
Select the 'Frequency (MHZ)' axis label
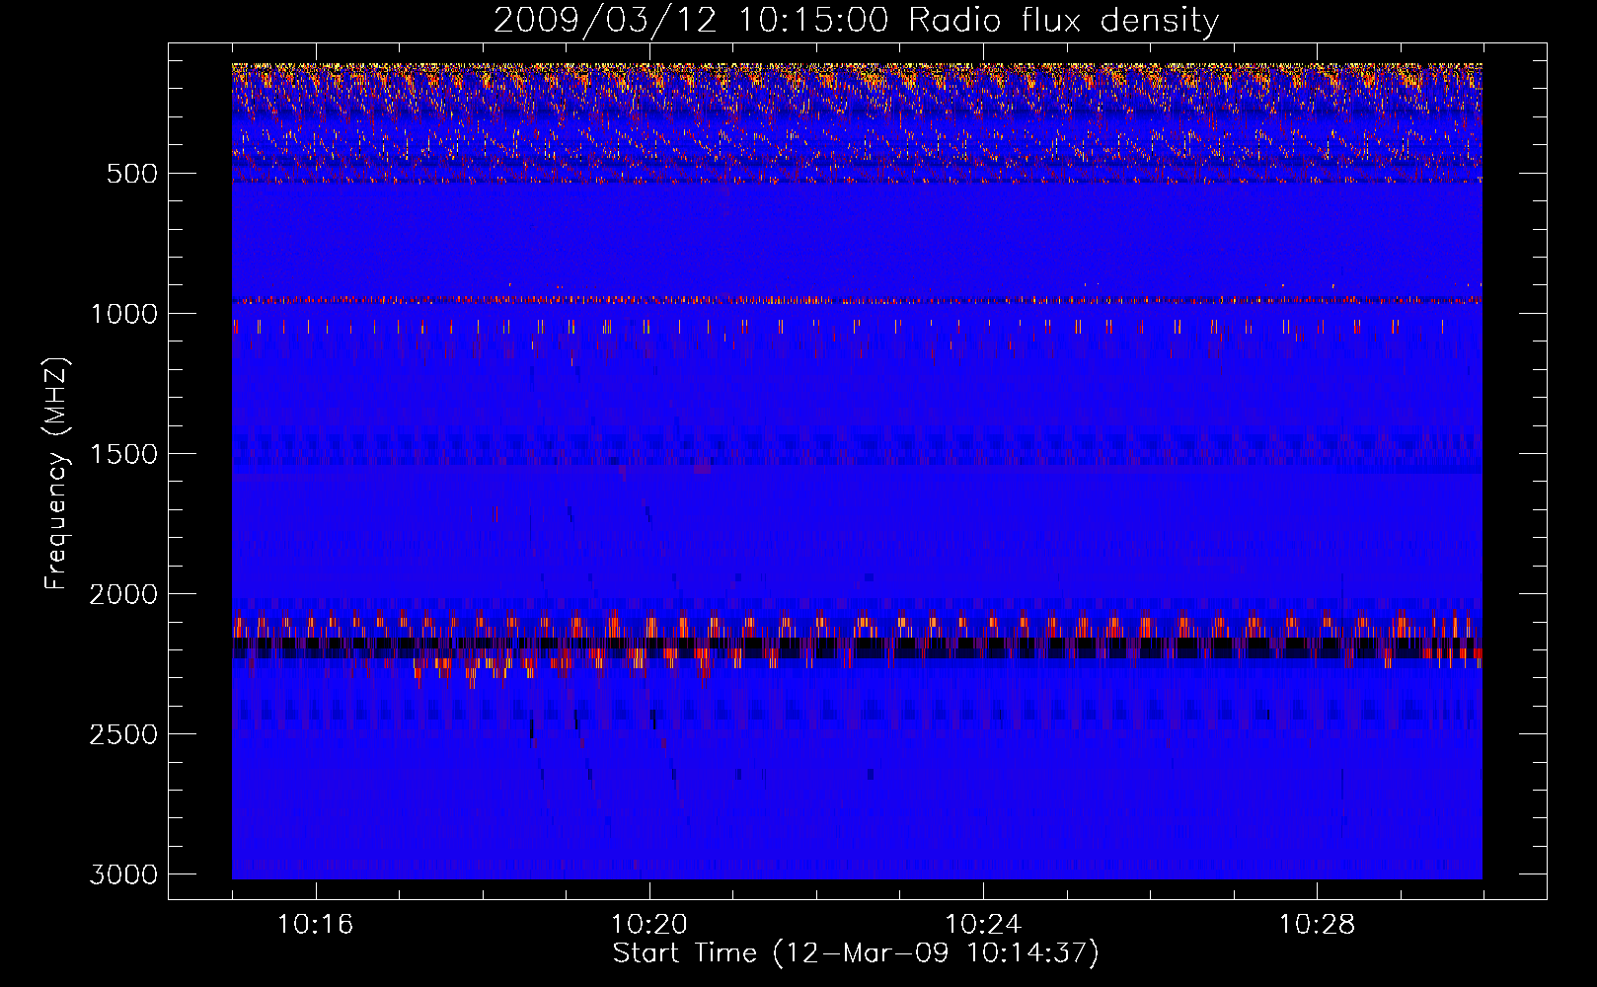57,473
